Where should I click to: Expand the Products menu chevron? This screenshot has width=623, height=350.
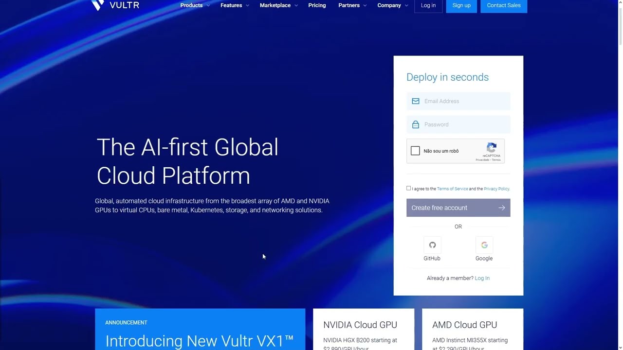click(208, 5)
